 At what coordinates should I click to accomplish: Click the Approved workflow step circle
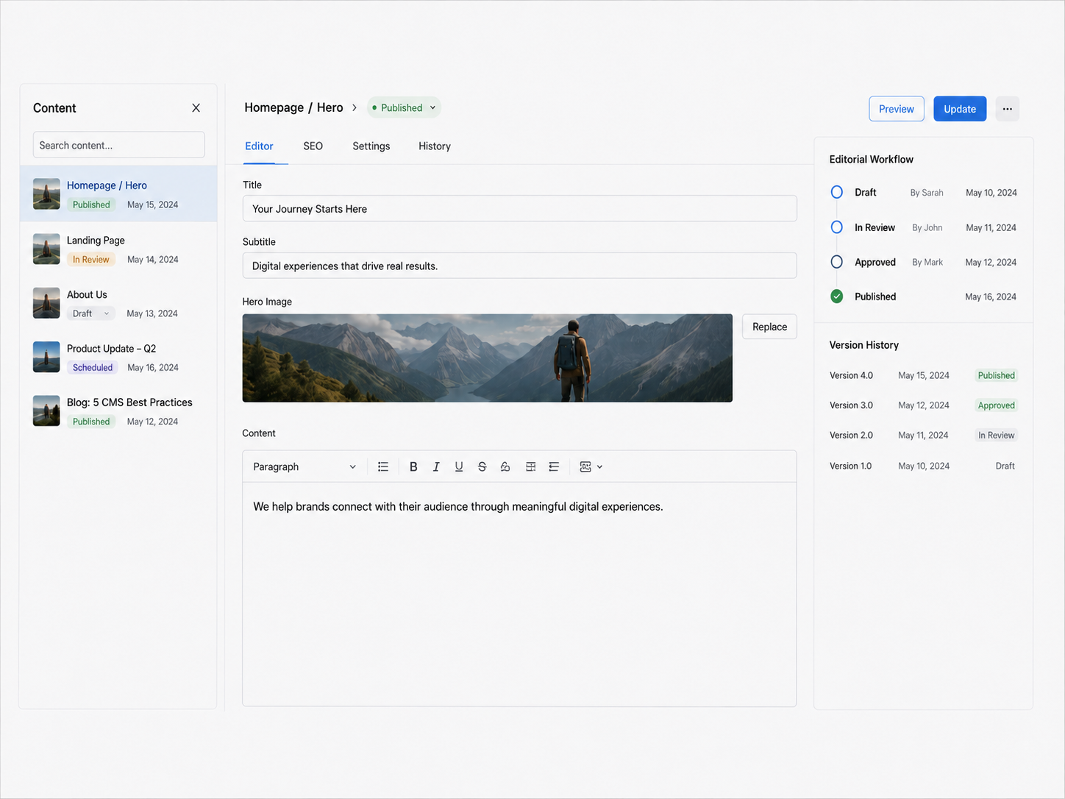click(836, 262)
